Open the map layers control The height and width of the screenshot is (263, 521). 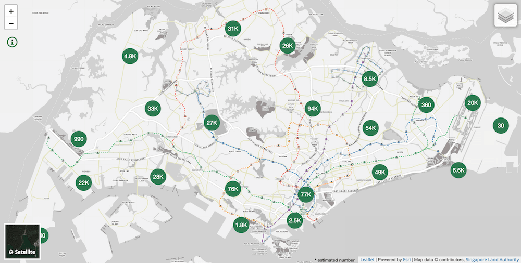coord(505,16)
